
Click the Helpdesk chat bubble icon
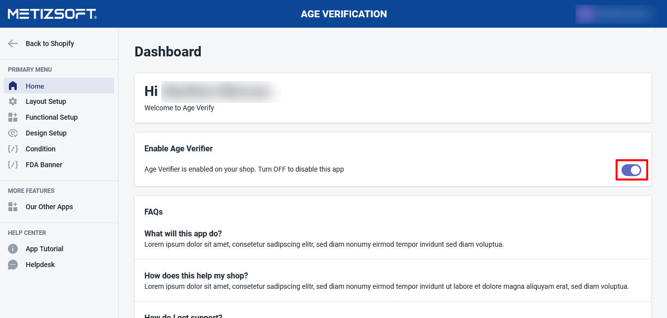(13, 265)
